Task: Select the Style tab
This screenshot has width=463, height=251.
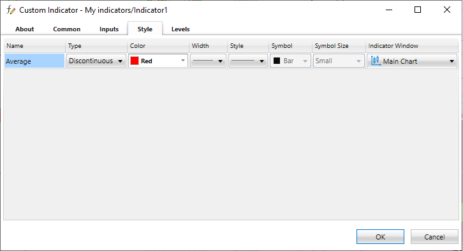Action: 145,29
